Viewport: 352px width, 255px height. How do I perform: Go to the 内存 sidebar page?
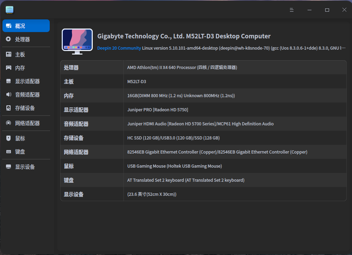coord(26,68)
